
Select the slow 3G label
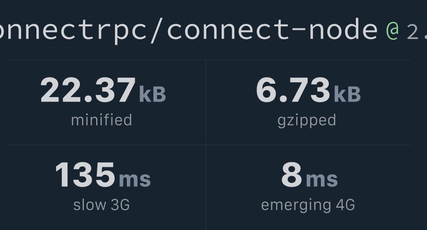point(101,205)
